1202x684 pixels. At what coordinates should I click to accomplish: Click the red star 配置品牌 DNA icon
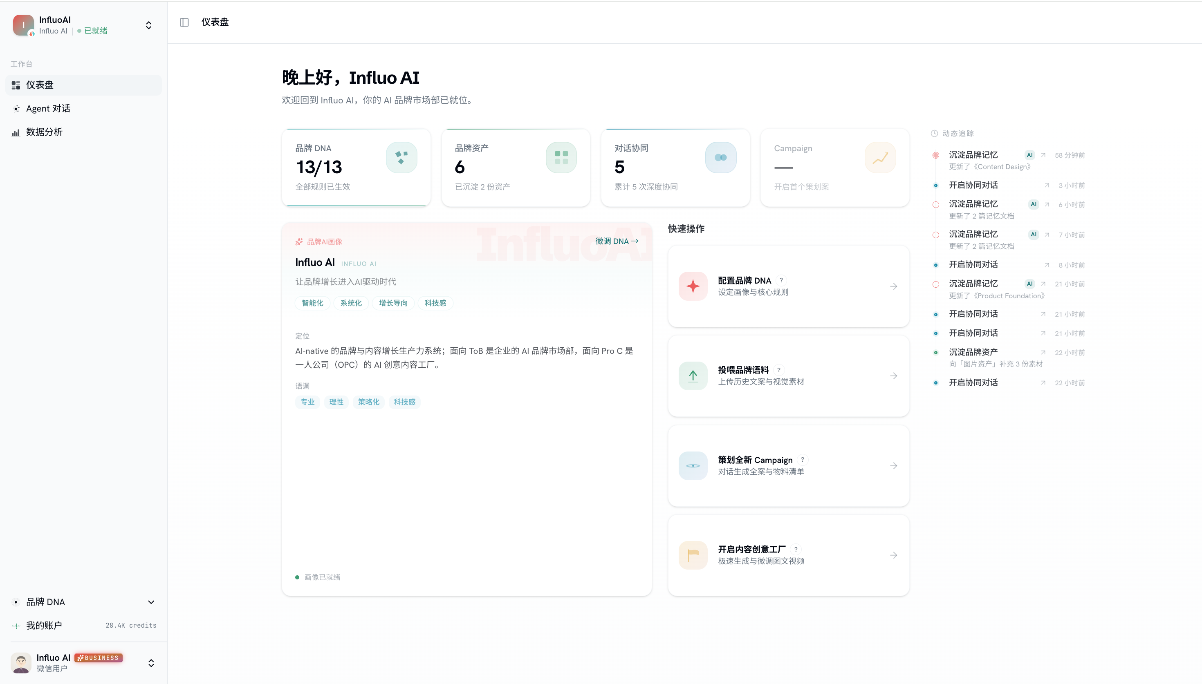click(x=693, y=286)
